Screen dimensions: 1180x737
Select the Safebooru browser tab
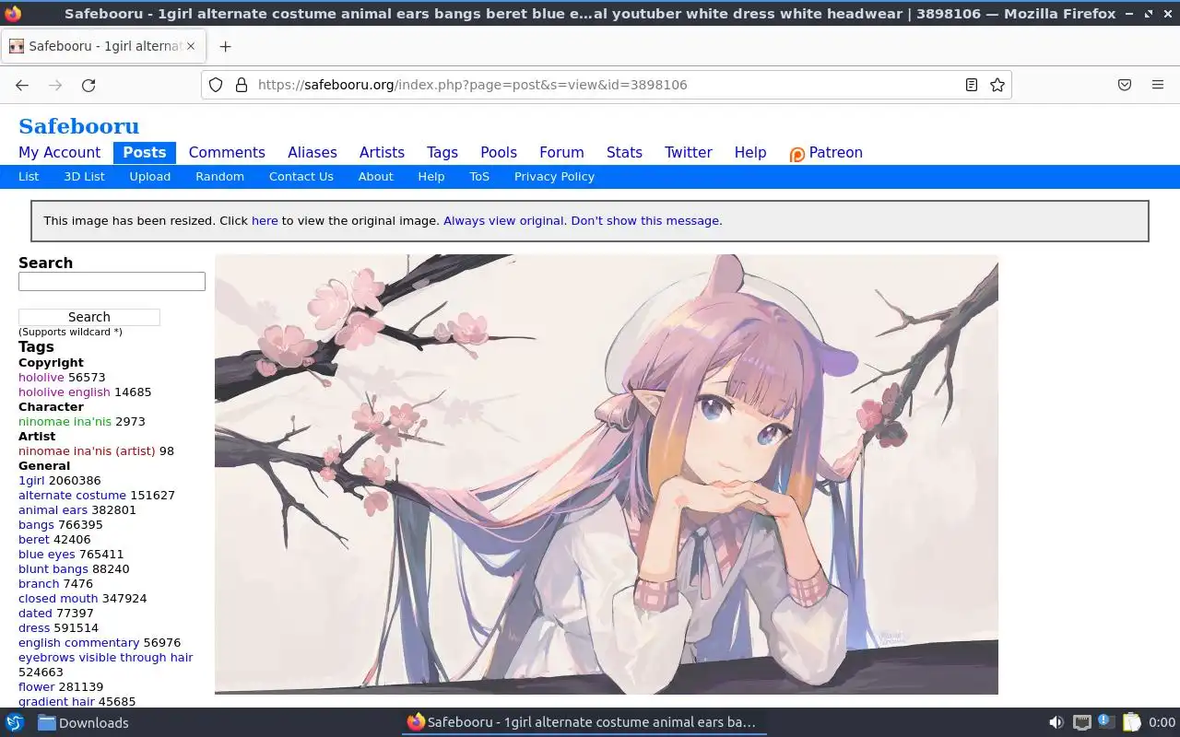pos(103,46)
